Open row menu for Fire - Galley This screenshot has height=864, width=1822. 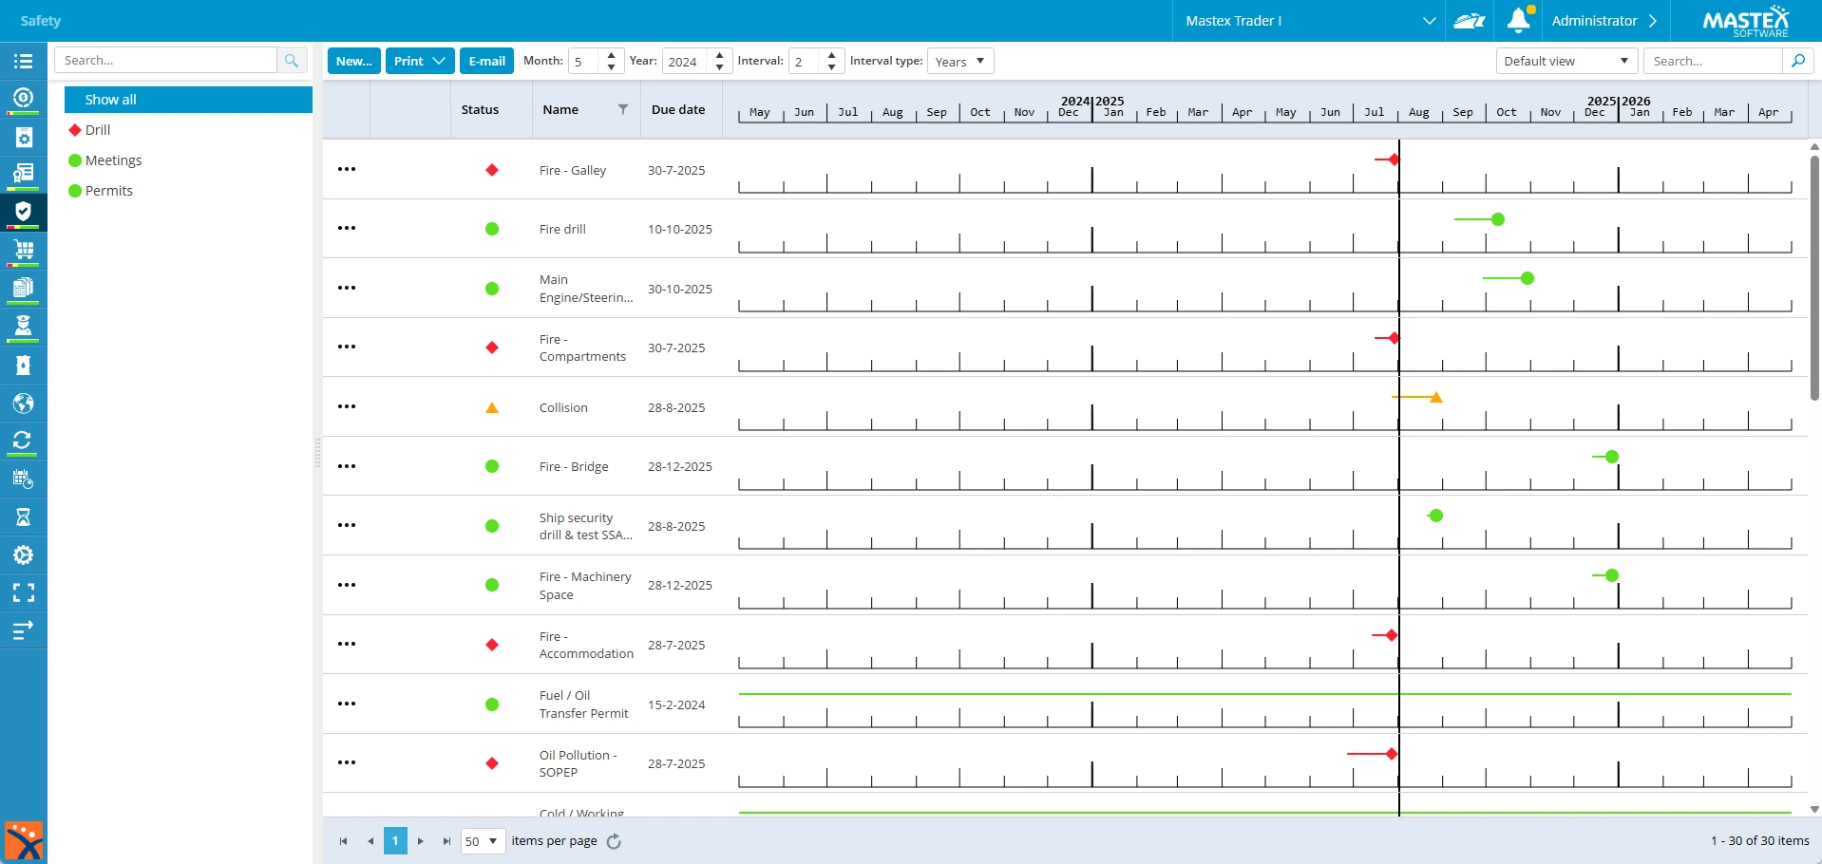click(x=347, y=169)
